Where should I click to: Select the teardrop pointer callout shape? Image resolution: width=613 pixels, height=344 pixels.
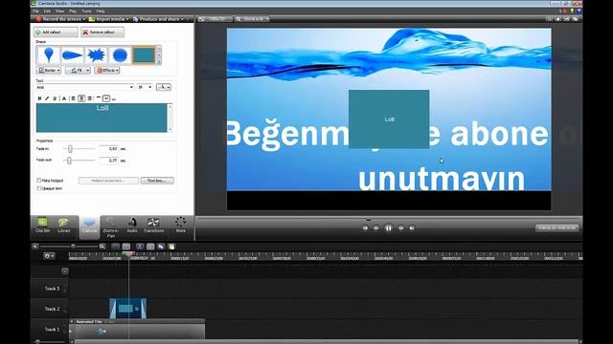click(72, 55)
